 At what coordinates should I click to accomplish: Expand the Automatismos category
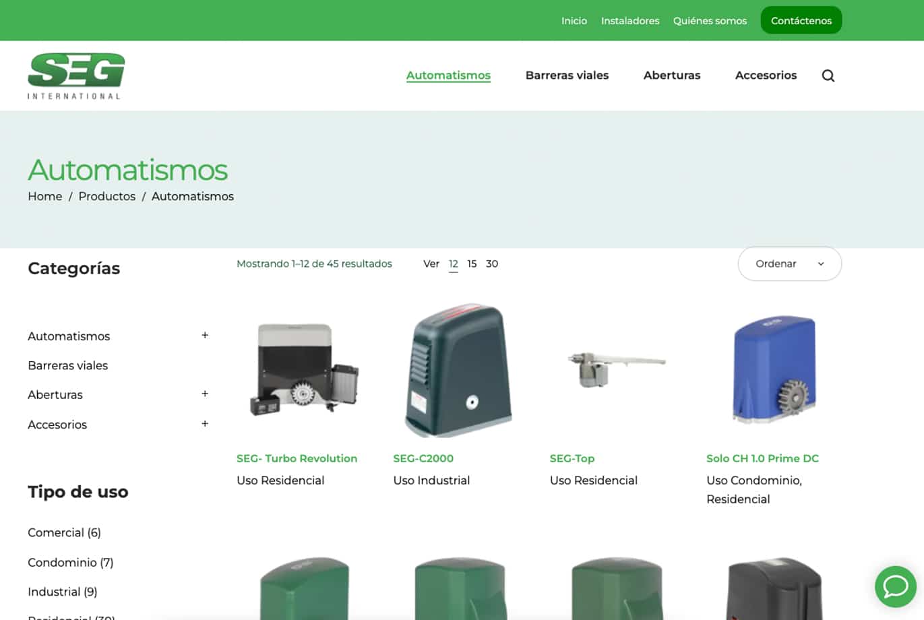(x=205, y=335)
